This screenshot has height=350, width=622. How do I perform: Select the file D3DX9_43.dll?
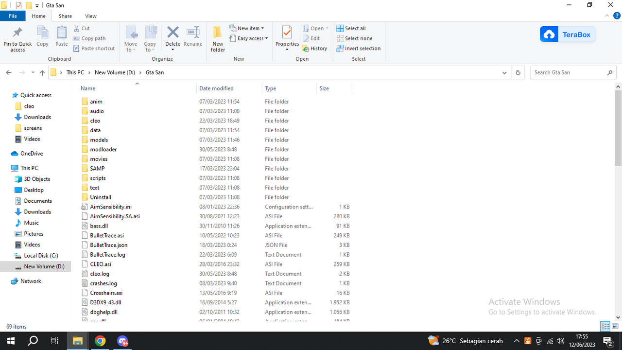click(105, 302)
